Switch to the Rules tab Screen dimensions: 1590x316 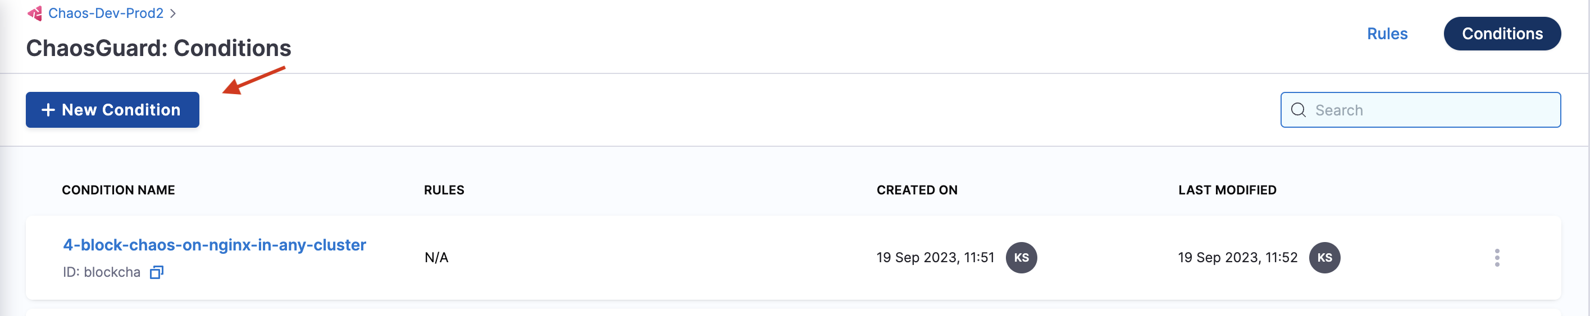click(x=1386, y=34)
